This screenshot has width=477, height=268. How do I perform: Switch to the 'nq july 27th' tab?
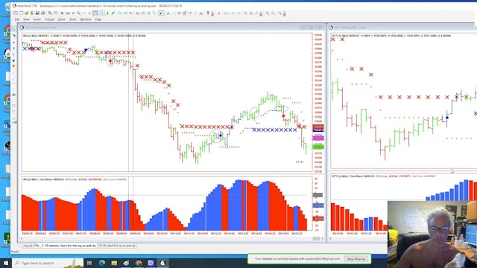tap(31, 246)
